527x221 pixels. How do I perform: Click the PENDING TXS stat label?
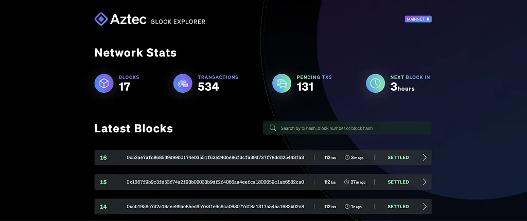tap(314, 77)
